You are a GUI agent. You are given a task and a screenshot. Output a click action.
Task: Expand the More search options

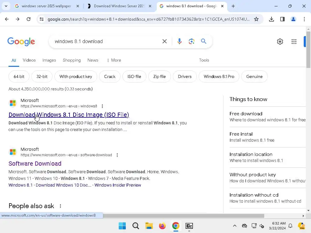(114, 60)
